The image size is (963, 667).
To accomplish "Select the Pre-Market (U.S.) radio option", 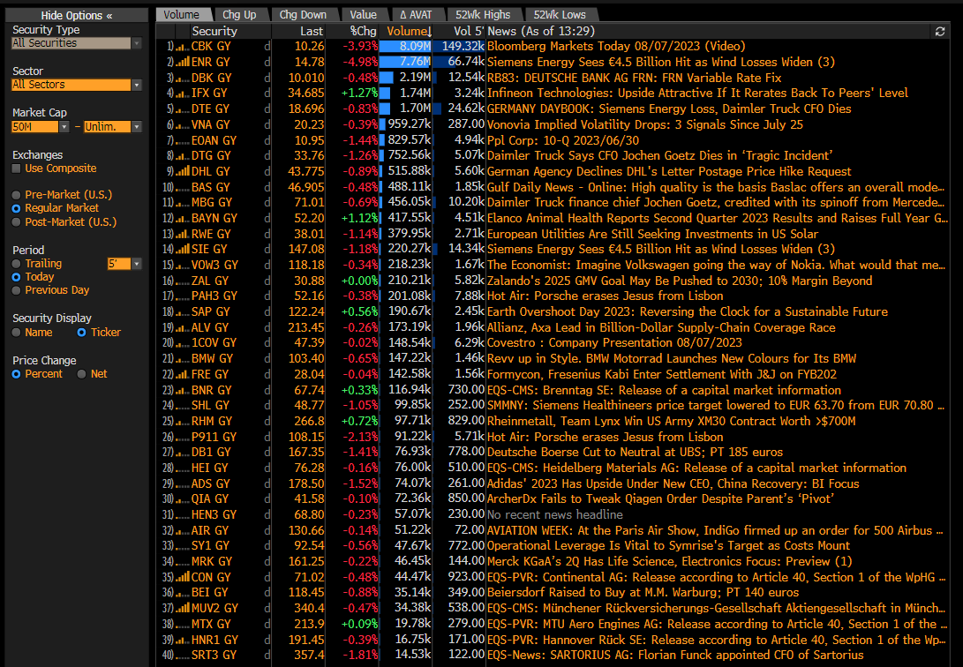I will pyautogui.click(x=17, y=195).
